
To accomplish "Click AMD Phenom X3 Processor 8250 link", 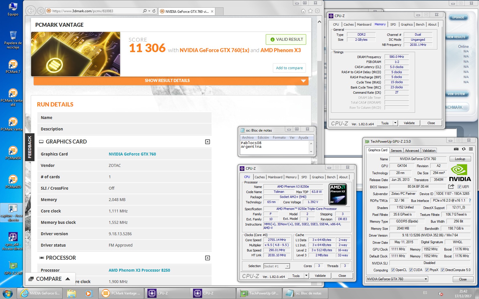I will tap(139, 270).
